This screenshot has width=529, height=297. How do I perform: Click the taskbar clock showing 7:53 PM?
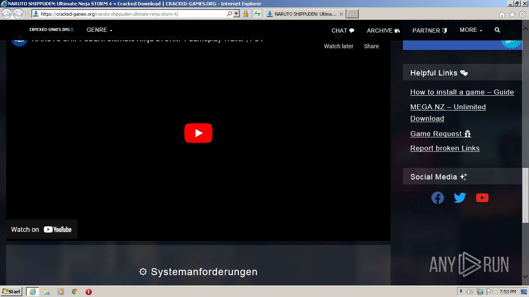508,292
